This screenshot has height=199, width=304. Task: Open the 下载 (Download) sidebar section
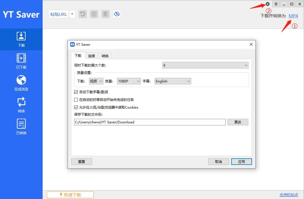click(x=21, y=39)
